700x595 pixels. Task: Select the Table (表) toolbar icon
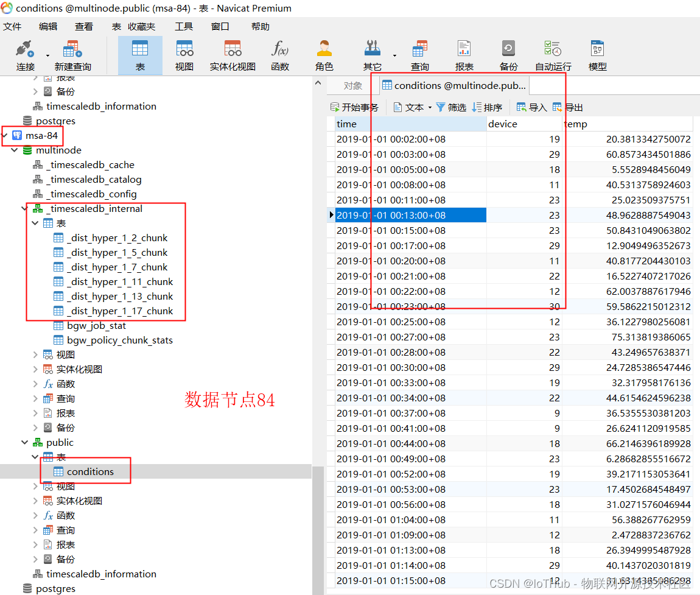pos(140,55)
